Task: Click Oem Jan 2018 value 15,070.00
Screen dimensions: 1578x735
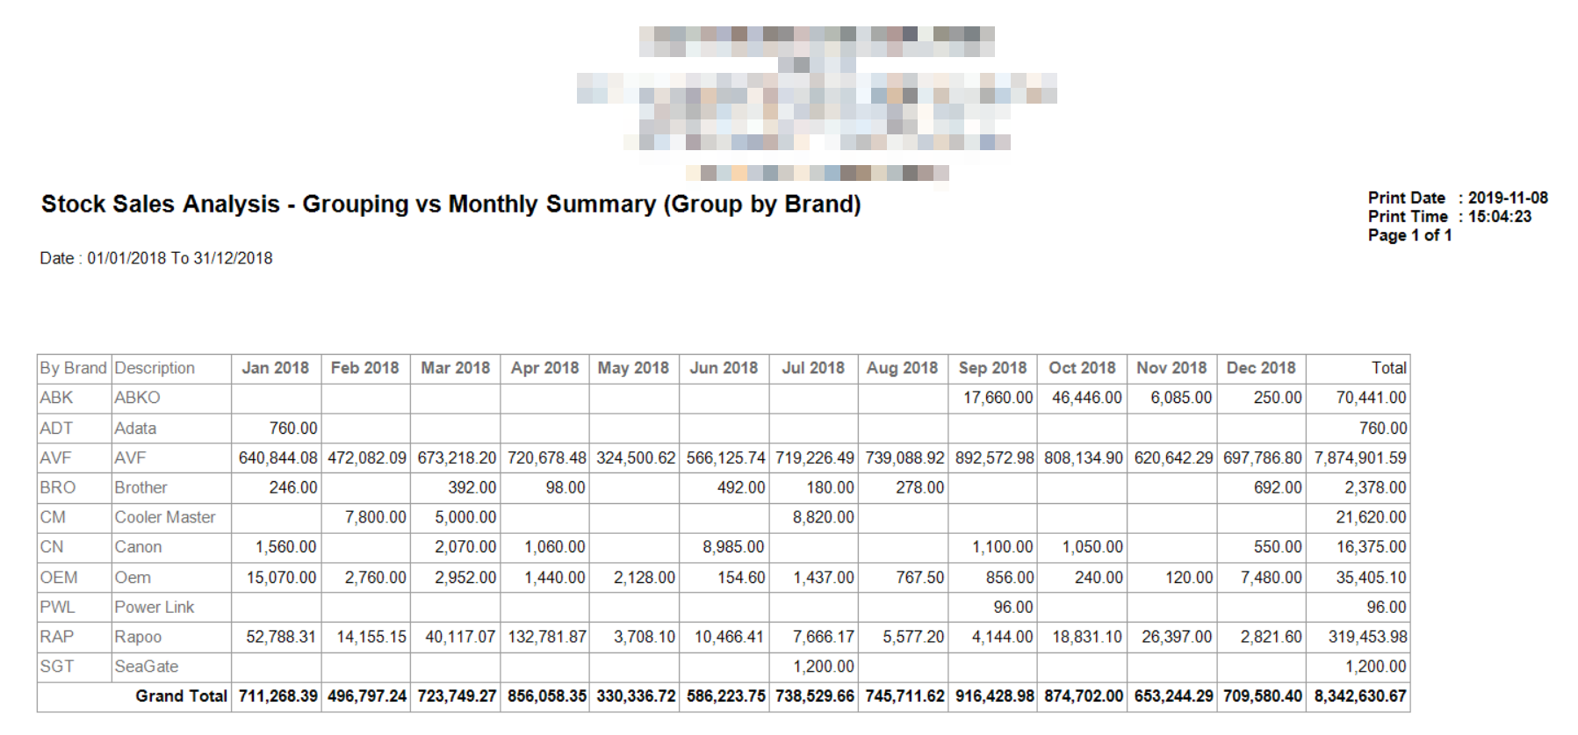Action: pyautogui.click(x=281, y=577)
